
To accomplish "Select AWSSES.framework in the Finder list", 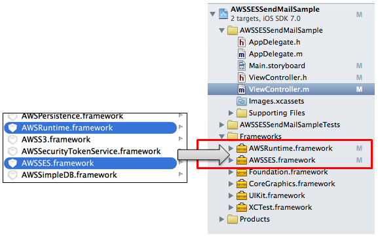I will [x=90, y=163].
